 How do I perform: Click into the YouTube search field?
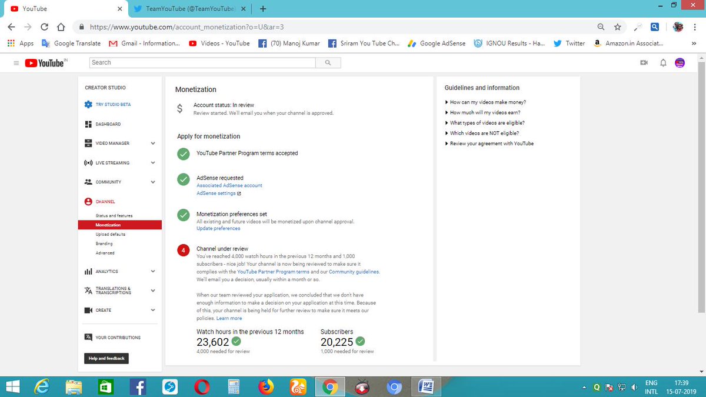[202, 62]
